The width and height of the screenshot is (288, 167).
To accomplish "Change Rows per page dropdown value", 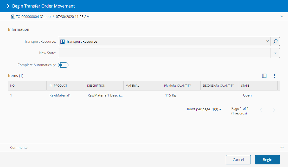I will [217, 110].
